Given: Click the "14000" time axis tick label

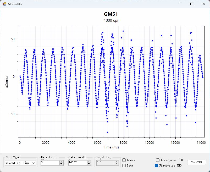Looking at the screenshot, I should (x=201, y=143).
